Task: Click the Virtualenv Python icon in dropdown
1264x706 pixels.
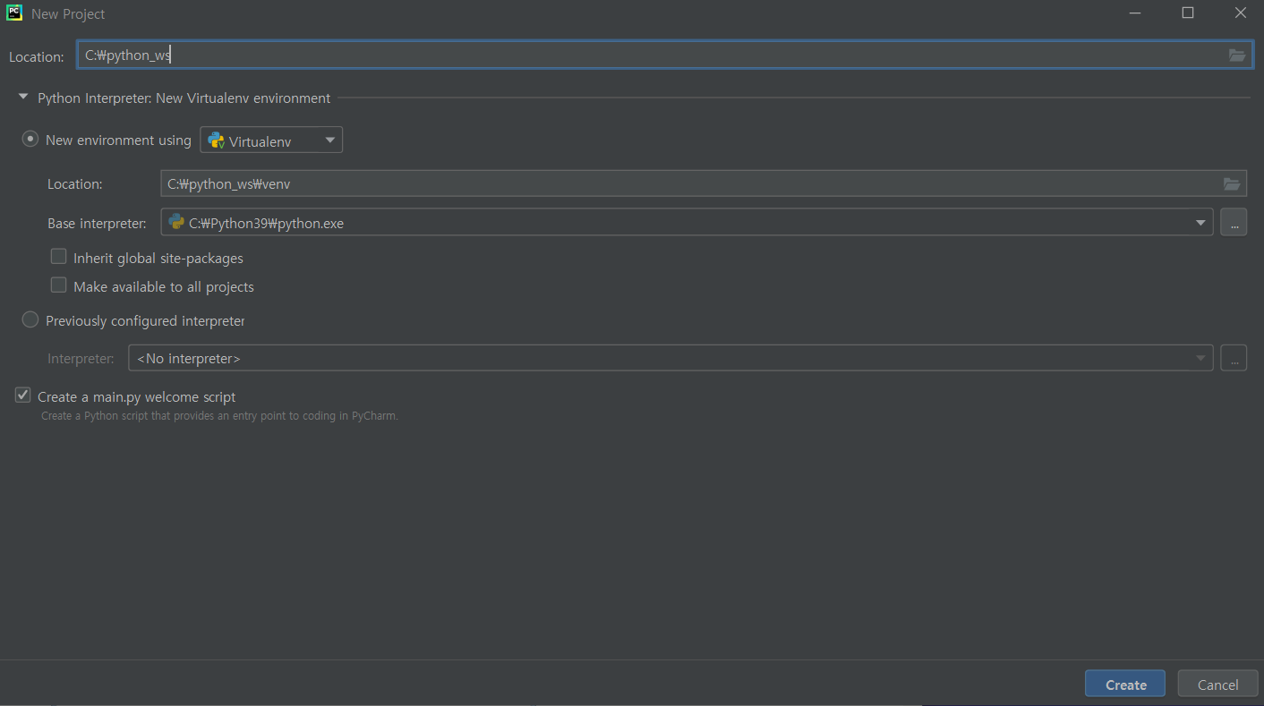Action: click(216, 140)
